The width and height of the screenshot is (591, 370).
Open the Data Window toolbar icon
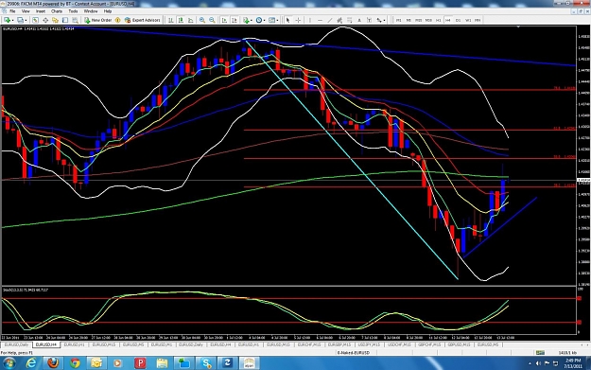click(x=45, y=20)
